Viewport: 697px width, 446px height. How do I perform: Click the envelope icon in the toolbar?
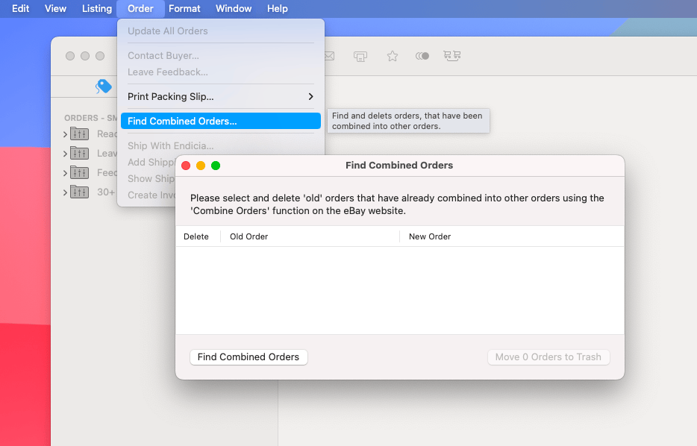328,56
